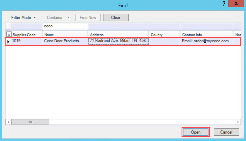Select the '71 Railroad Ave, Milan, TN' address cell

click(x=119, y=41)
